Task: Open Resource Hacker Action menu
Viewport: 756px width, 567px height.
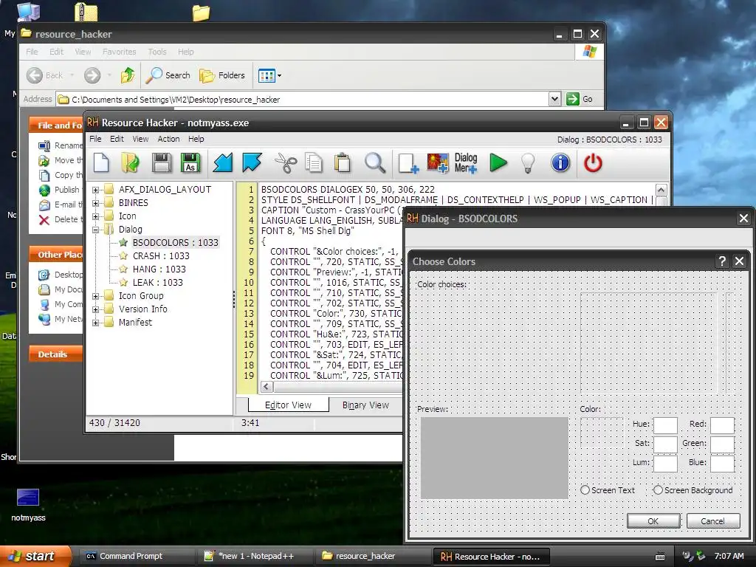Action: tap(168, 139)
